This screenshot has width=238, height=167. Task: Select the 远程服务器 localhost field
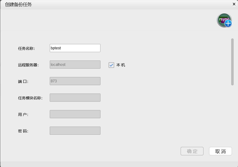(75, 64)
